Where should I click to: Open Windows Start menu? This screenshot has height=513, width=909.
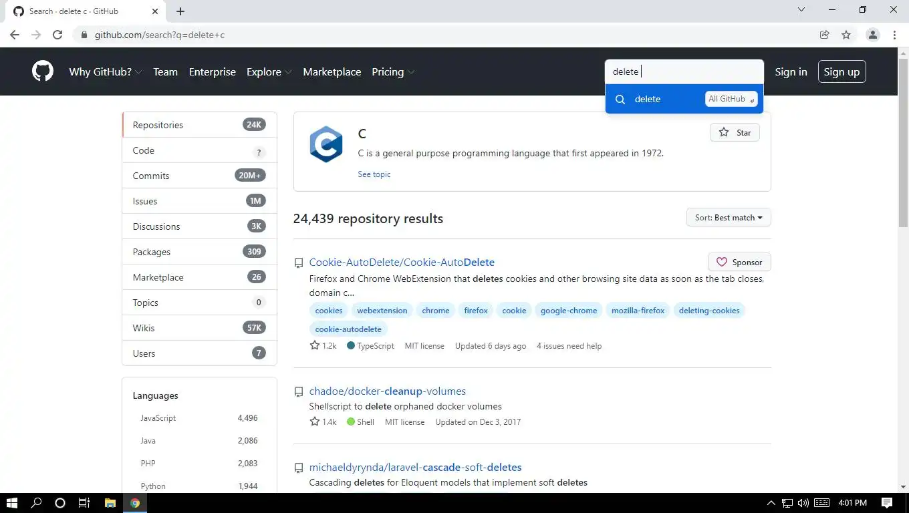pyautogui.click(x=12, y=503)
